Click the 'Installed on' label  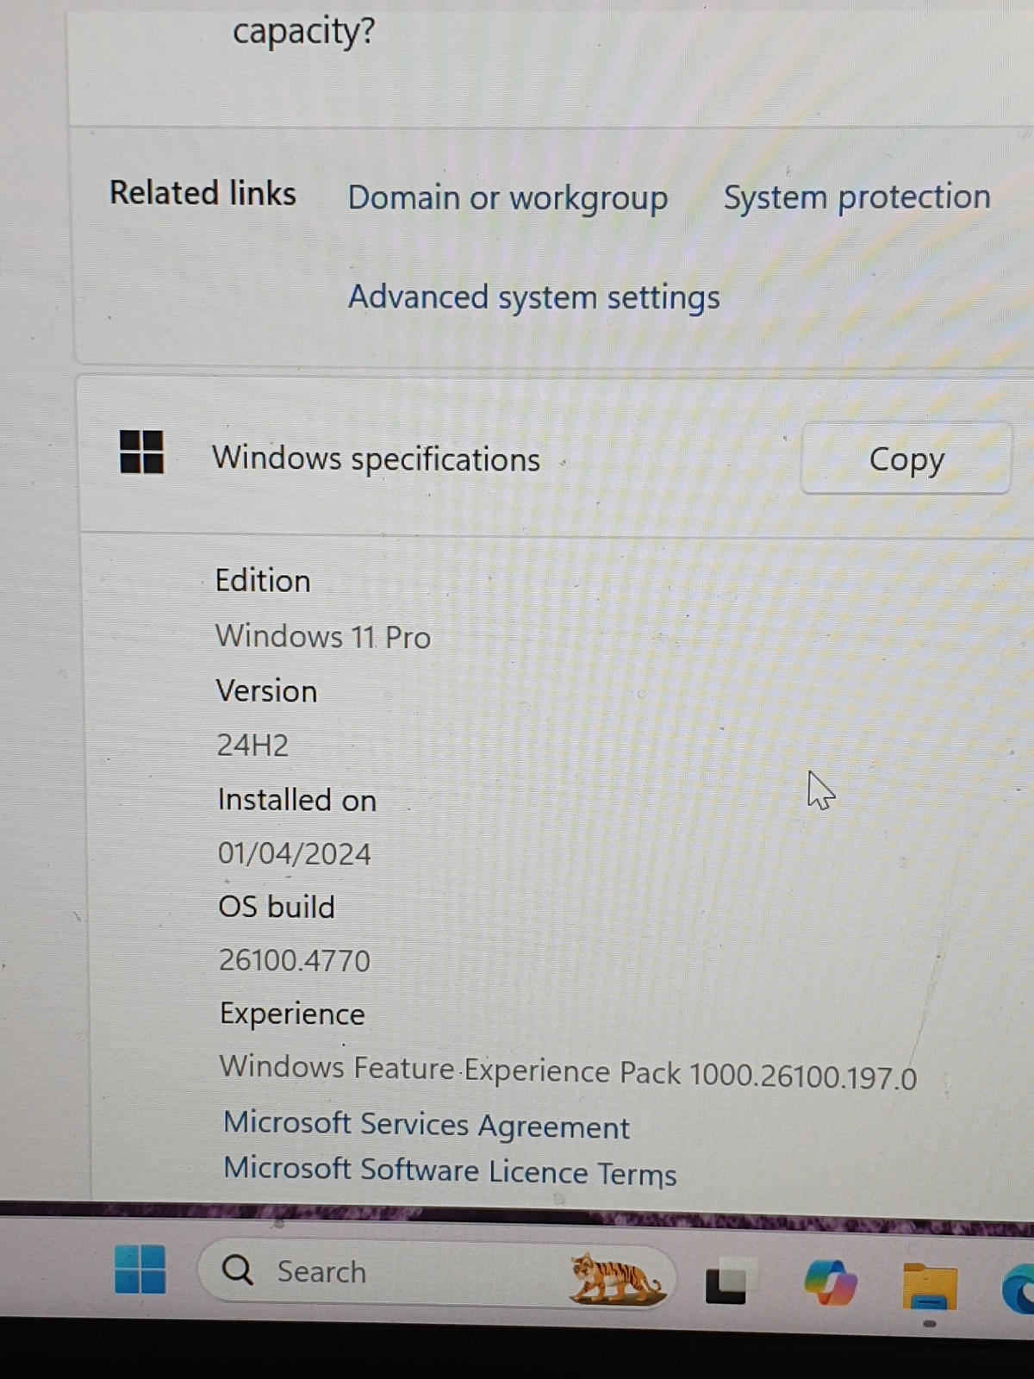[297, 800]
